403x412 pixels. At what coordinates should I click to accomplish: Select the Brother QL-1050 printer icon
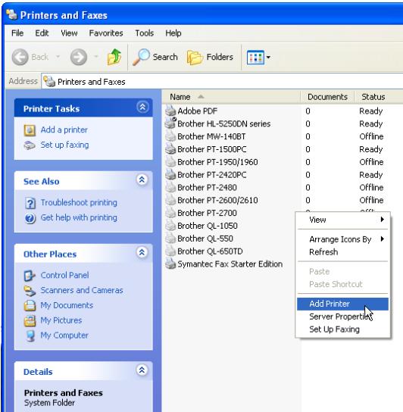tap(170, 226)
